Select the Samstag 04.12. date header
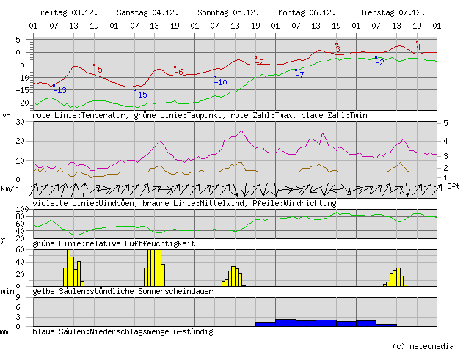This screenshot has width=463, height=352. (x=145, y=13)
